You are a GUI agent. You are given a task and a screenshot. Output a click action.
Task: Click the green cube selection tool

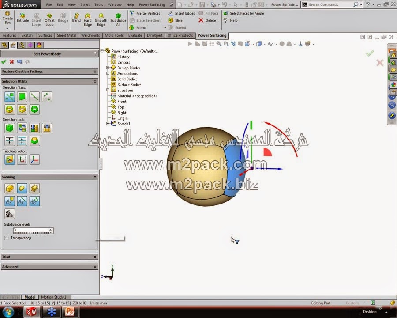[x=10, y=128]
